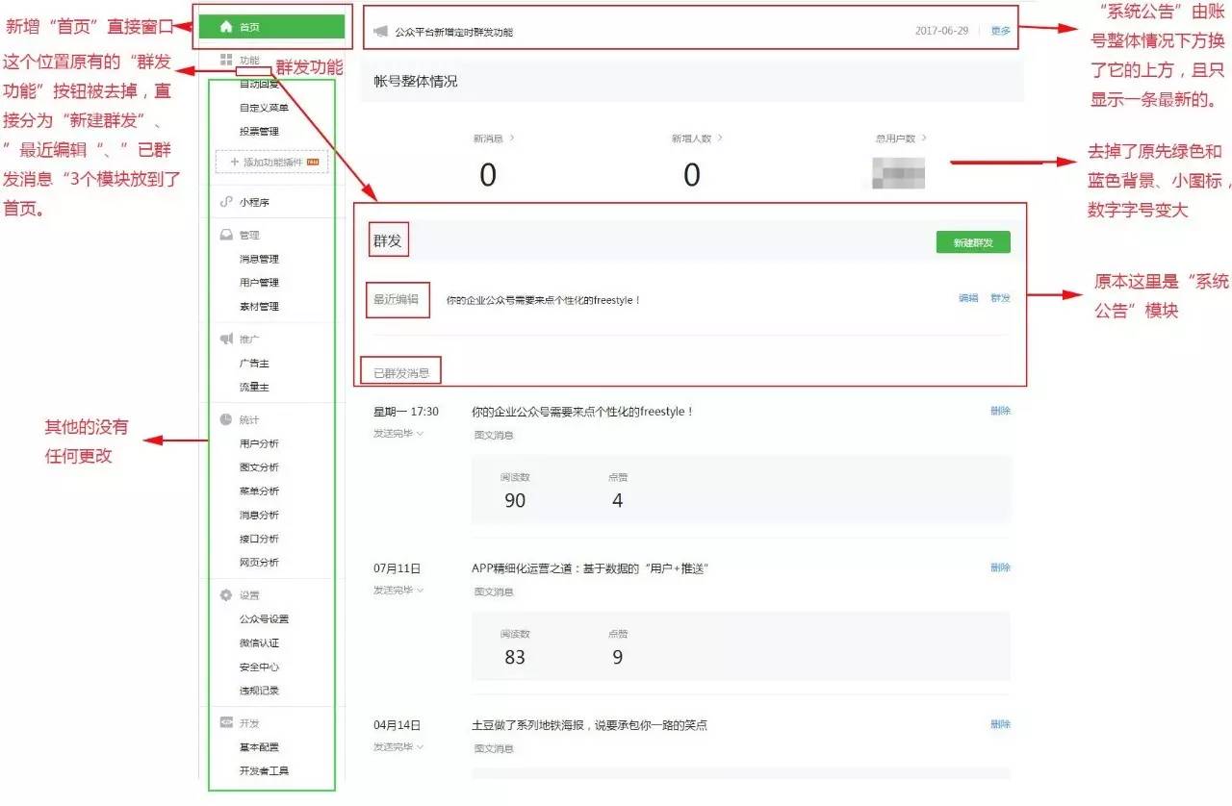1232x806 pixels.
Task: Click the speaker icon in the announcement bar
Action: click(379, 32)
